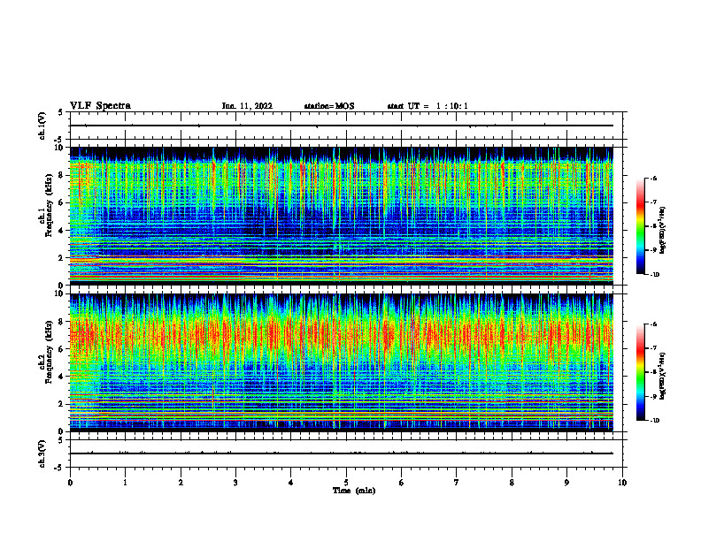Click the time axis tick label "1"

125,483
